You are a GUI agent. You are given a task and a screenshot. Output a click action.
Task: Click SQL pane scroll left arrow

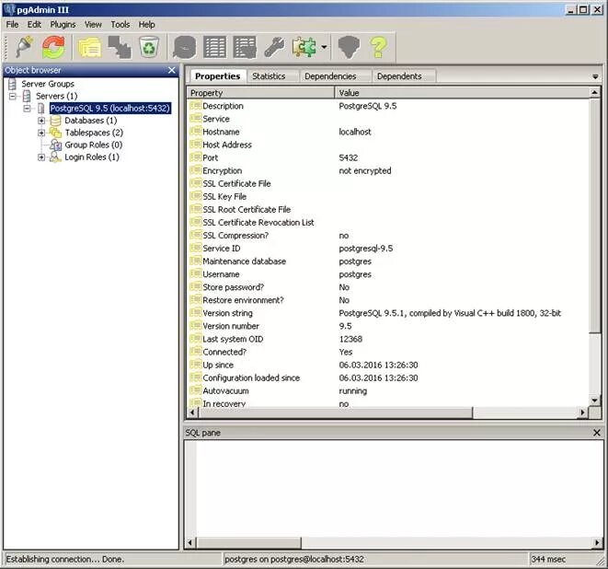tap(190, 542)
